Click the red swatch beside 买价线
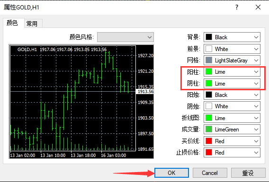This screenshot has width=269, height=182. pos(209,141)
